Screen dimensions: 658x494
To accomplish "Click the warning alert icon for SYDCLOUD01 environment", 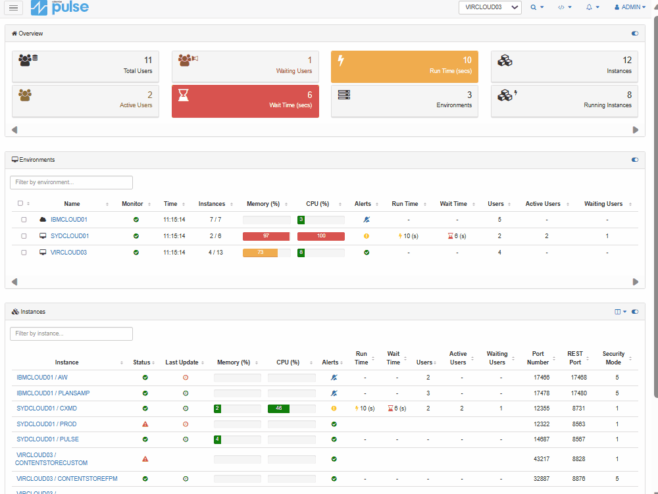I will [367, 235].
